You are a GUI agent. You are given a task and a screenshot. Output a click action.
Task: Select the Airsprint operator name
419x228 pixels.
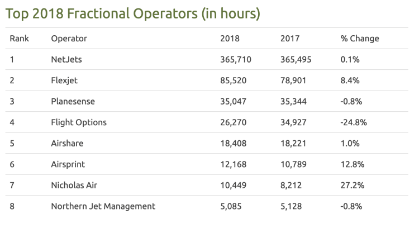pyautogui.click(x=68, y=164)
